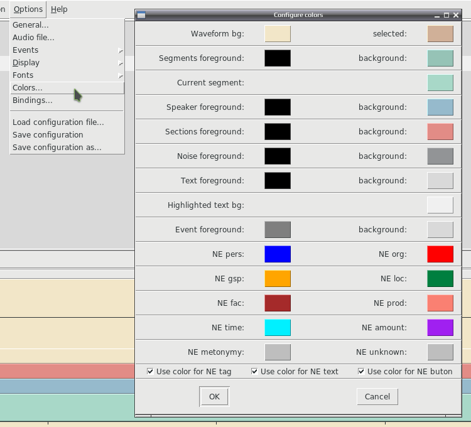
Task: Pick the Current segment color swatch
Action: (x=440, y=83)
